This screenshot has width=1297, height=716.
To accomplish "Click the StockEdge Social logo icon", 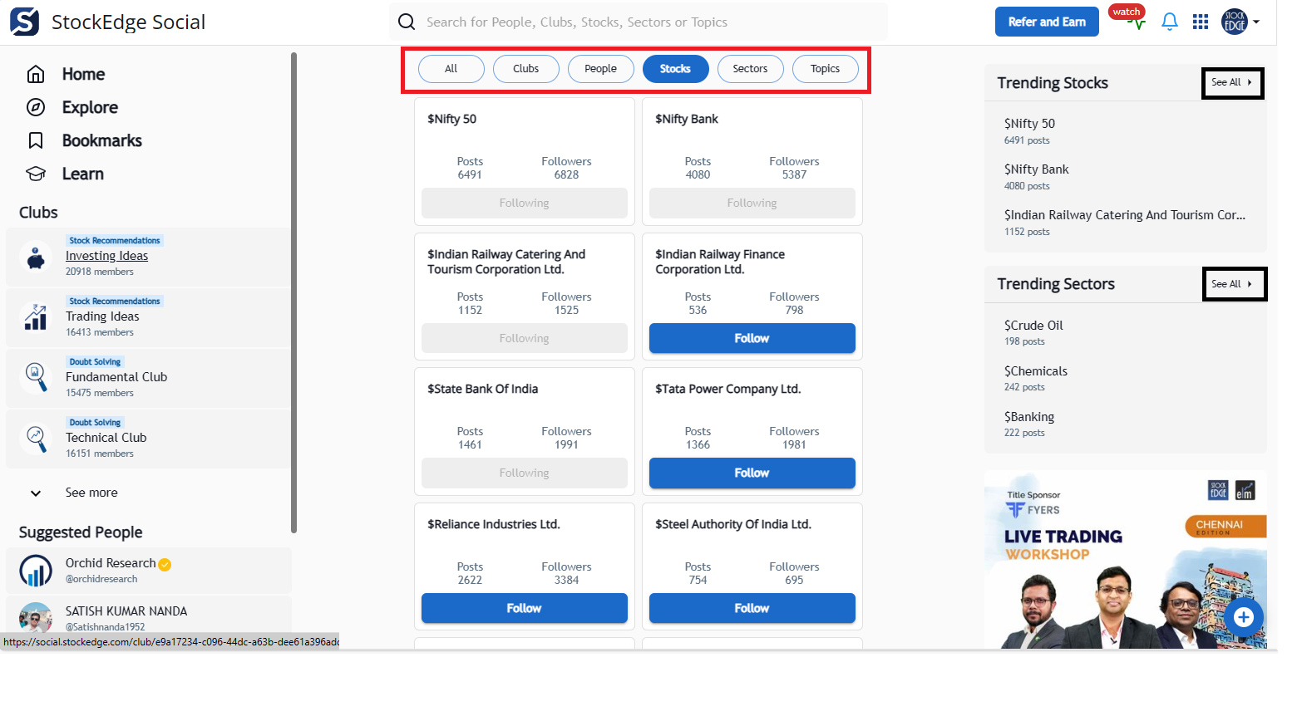I will click(24, 22).
